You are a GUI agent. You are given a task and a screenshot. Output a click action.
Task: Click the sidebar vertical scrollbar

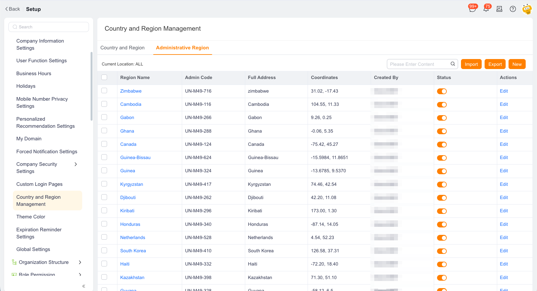[x=92, y=86]
